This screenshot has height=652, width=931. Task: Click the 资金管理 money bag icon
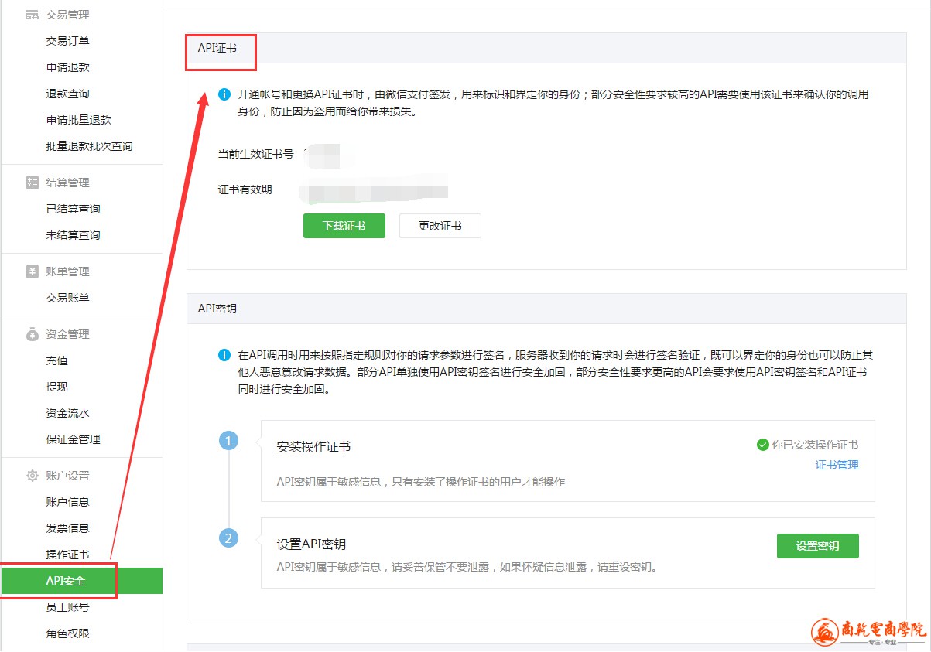(x=32, y=334)
